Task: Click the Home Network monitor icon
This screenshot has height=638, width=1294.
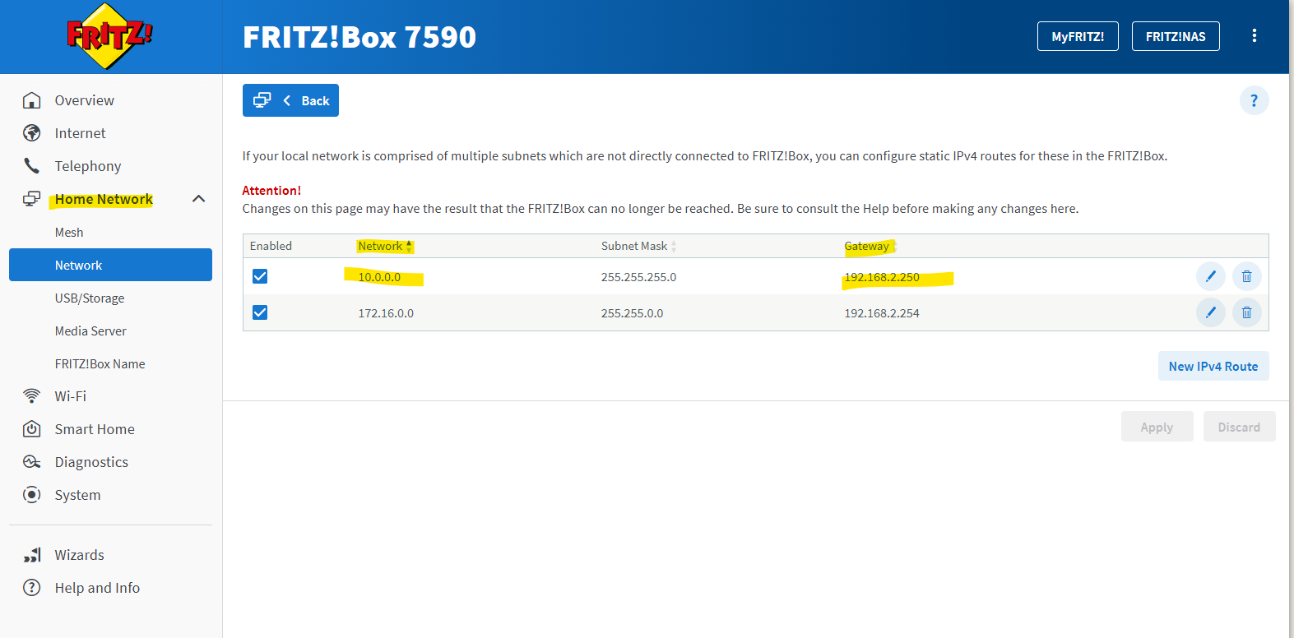Action: click(x=32, y=199)
